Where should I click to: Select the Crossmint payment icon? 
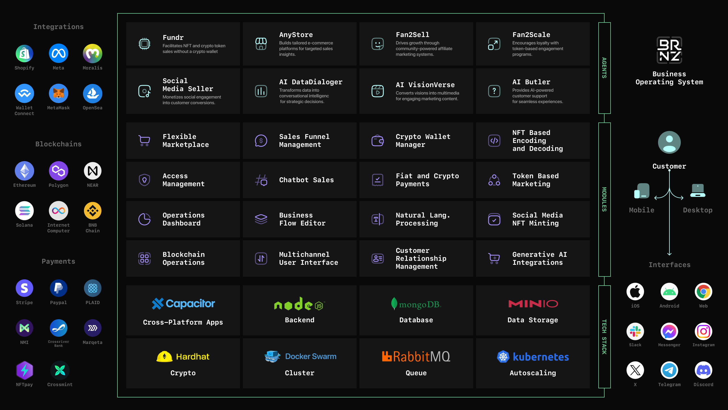(x=60, y=370)
